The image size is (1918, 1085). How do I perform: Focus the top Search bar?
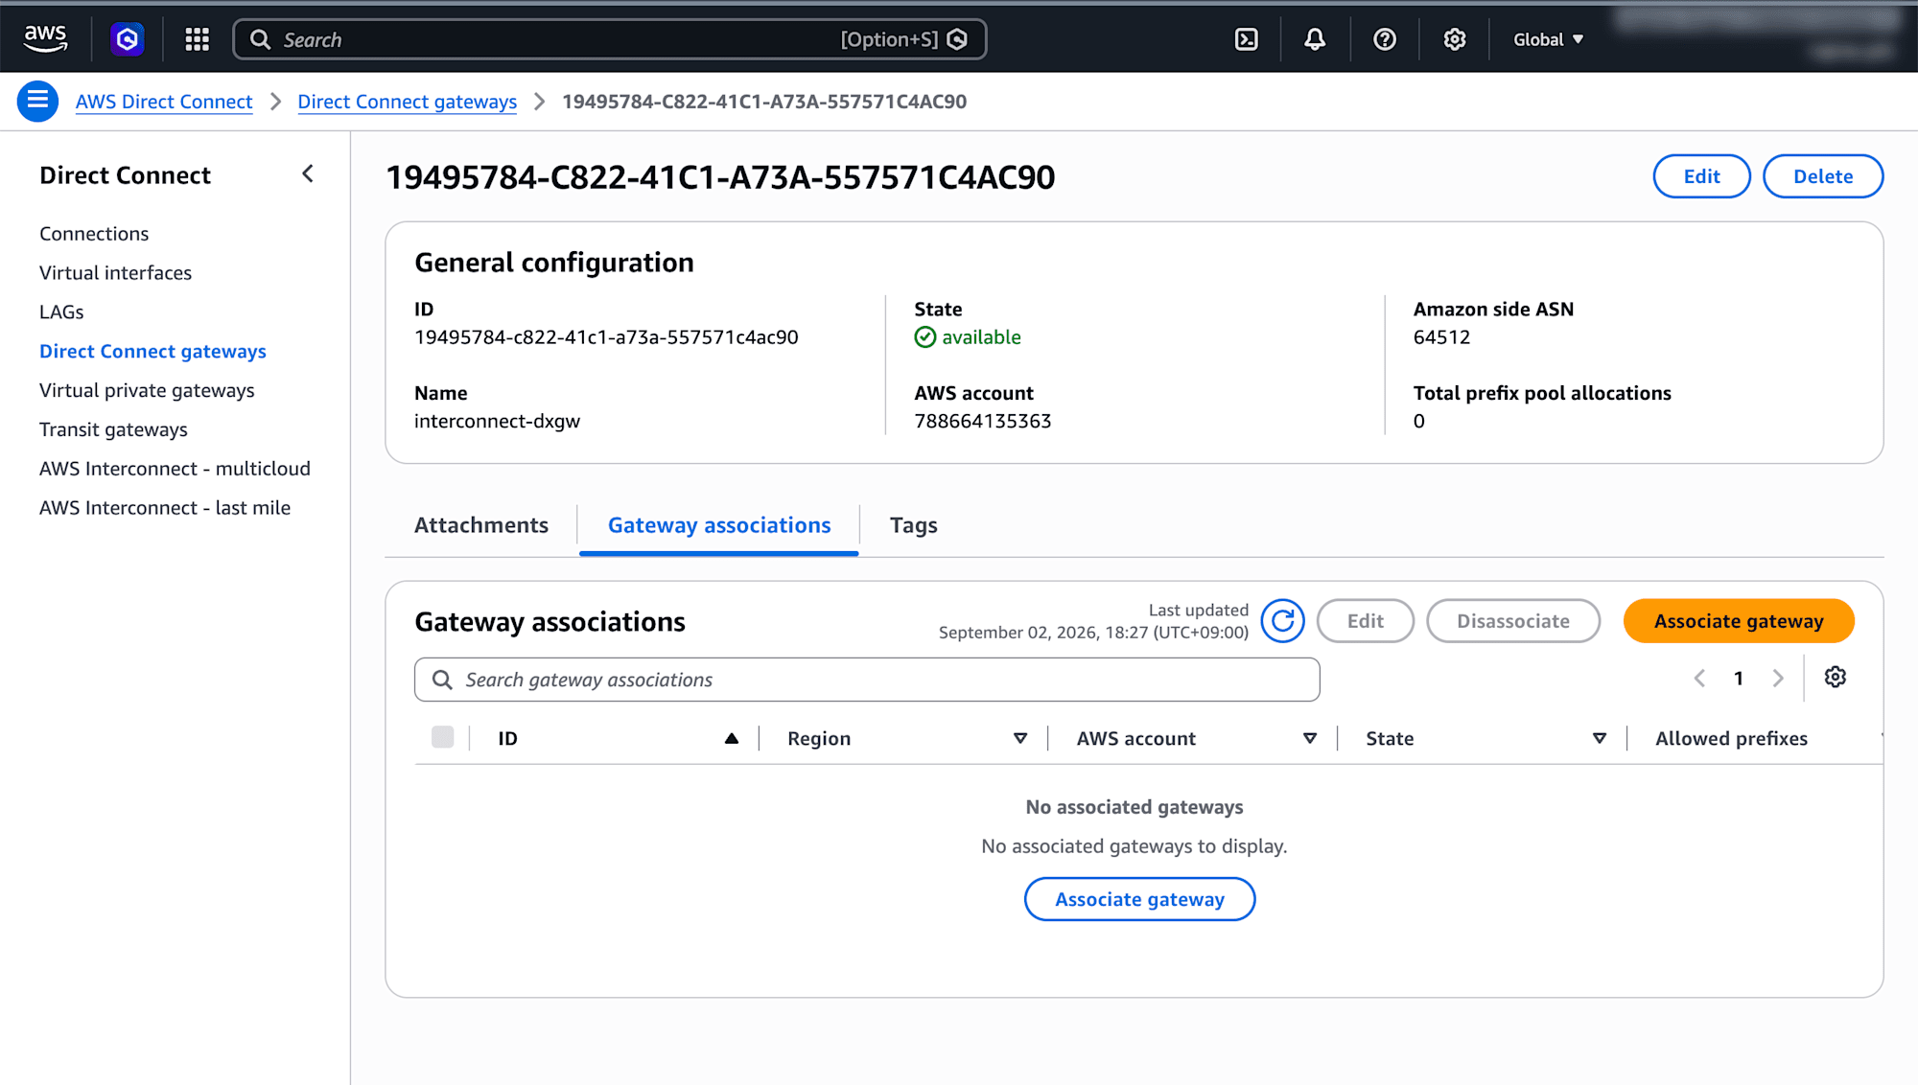pyautogui.click(x=610, y=39)
